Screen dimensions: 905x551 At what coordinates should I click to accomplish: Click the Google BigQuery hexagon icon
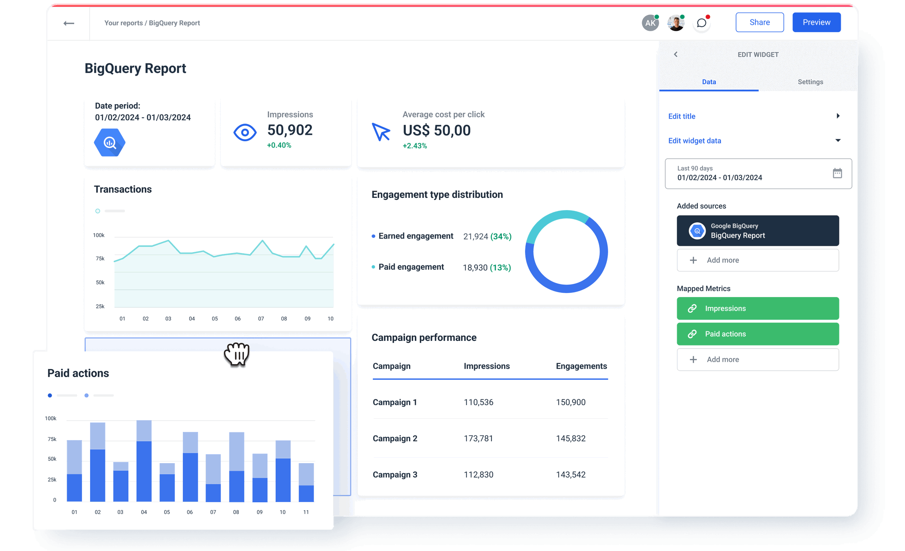tap(109, 142)
